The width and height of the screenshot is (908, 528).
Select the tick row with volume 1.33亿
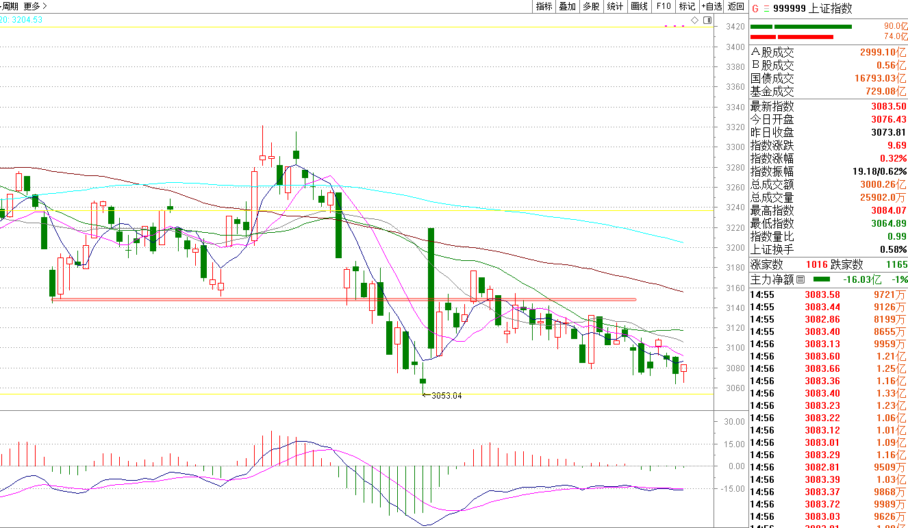[829, 393]
